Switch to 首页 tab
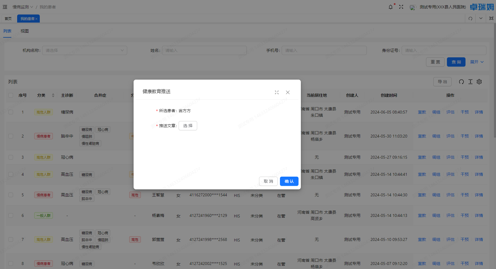The image size is (496, 269). coord(8,19)
